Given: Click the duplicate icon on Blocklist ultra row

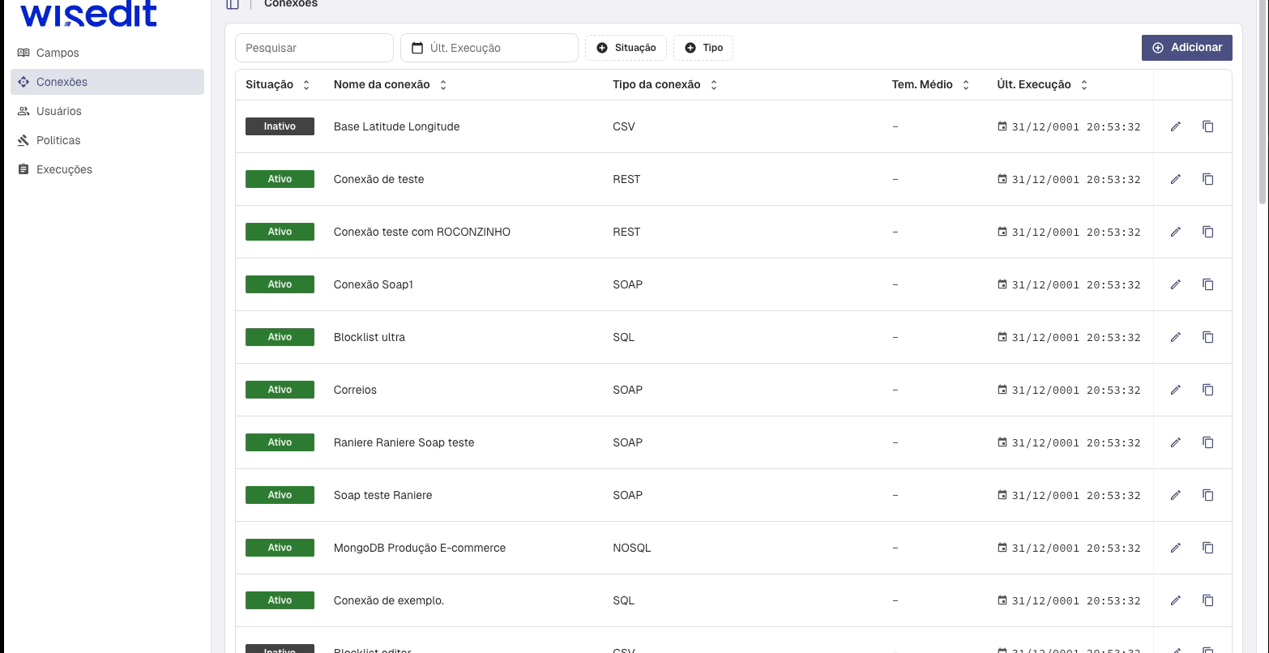Looking at the screenshot, I should [1207, 337].
